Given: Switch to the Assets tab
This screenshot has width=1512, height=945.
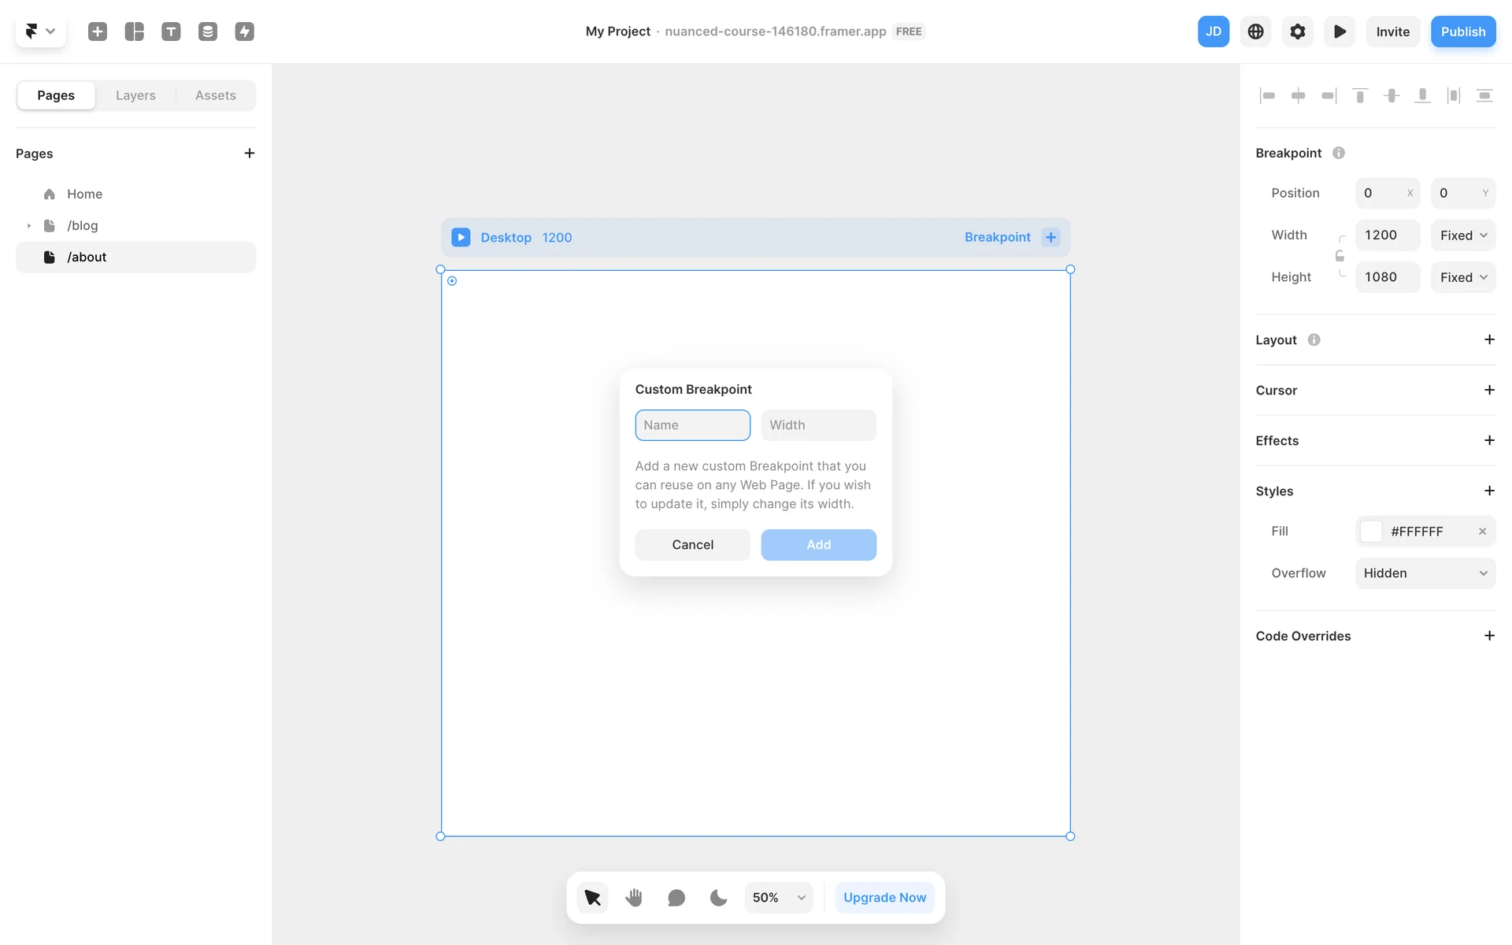Looking at the screenshot, I should click(x=215, y=95).
